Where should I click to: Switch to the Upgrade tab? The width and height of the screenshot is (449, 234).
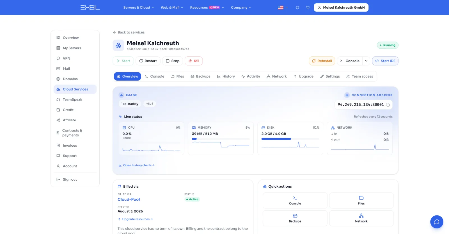303,76
